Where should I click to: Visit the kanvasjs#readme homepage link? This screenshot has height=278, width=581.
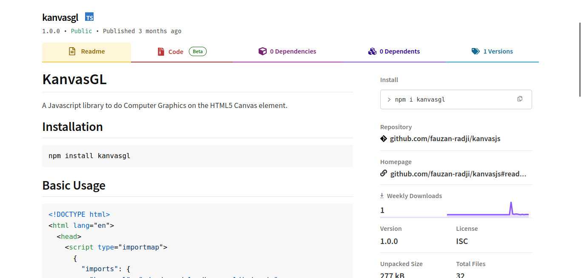[458, 173]
